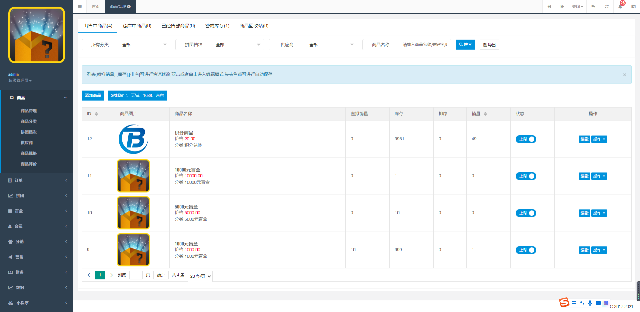Click the 搜索 button
Screen dimensions: 640x312
tap(465, 45)
